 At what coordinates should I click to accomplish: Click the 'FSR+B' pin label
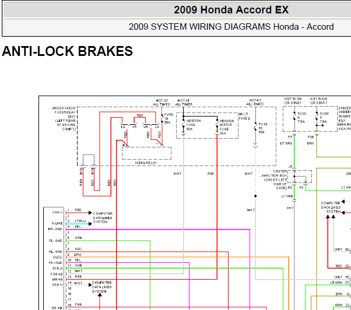[x=57, y=274]
